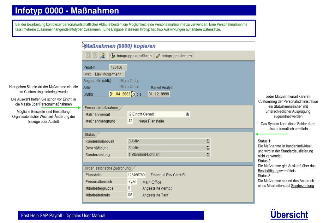Open the value help beside Gültig date
Screen dimensions: 323x223
(134, 94)
